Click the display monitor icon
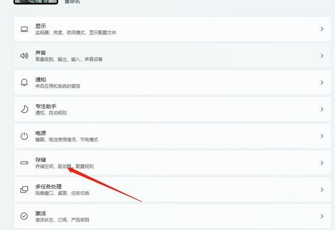335x230 pixels. 24,29
